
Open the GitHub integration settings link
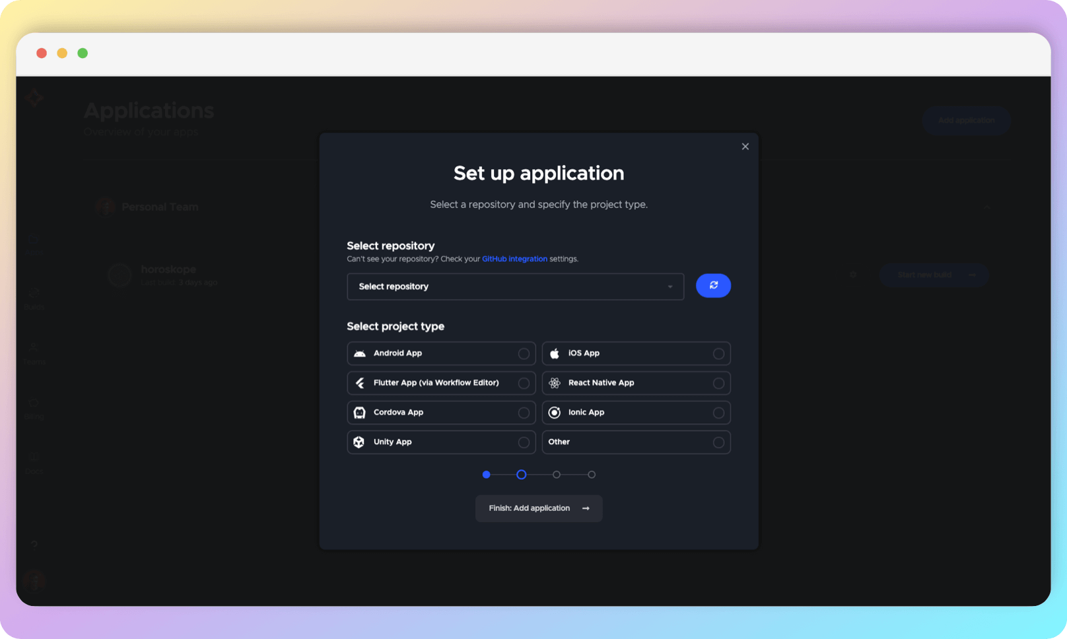(x=514, y=259)
